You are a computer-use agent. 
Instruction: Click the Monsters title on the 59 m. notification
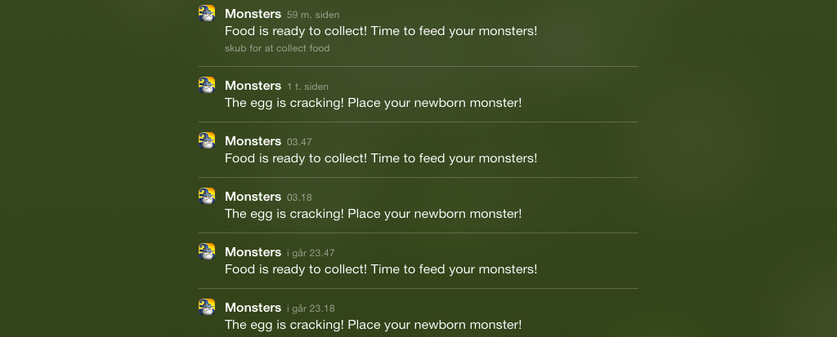click(x=253, y=14)
